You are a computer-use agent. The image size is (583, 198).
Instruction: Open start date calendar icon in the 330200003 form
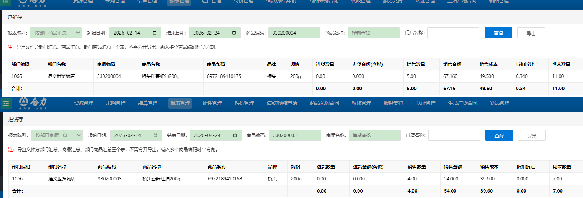tap(156, 135)
